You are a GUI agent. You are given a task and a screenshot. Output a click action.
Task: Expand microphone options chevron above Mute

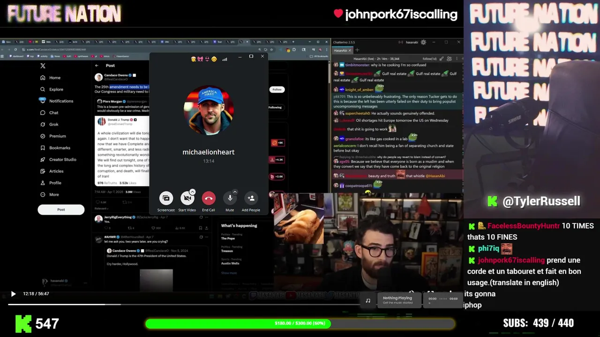point(235,191)
